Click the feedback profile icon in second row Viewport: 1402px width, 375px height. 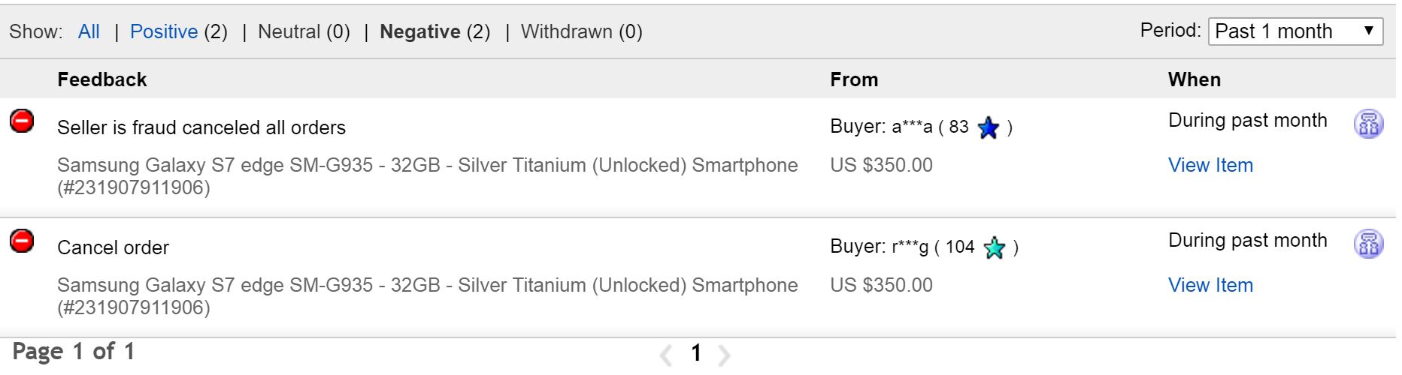click(x=1368, y=244)
